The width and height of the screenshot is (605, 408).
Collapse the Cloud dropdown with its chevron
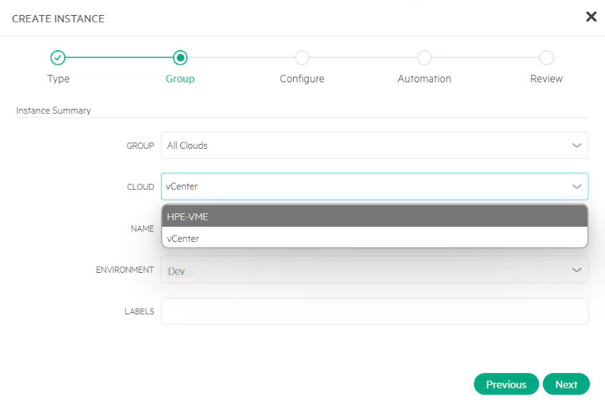[x=576, y=187]
